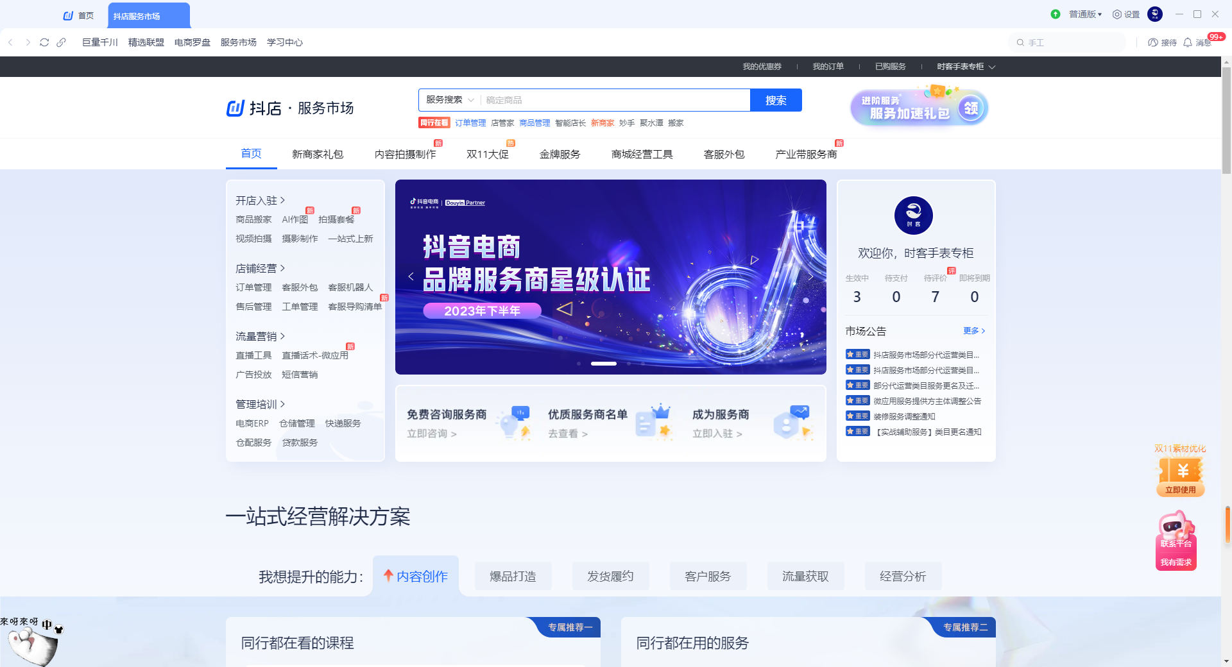Select 经营分析 ability tab
Image resolution: width=1232 pixels, height=667 pixels.
(903, 576)
